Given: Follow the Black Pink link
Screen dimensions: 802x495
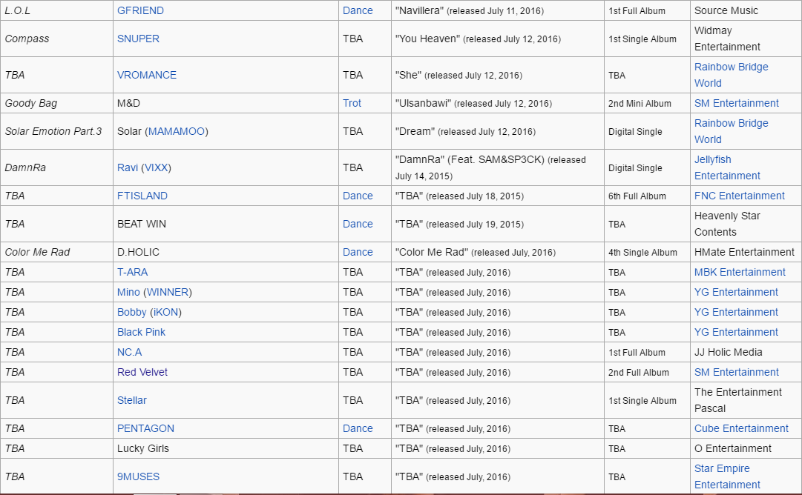Looking at the screenshot, I should coord(141,331).
